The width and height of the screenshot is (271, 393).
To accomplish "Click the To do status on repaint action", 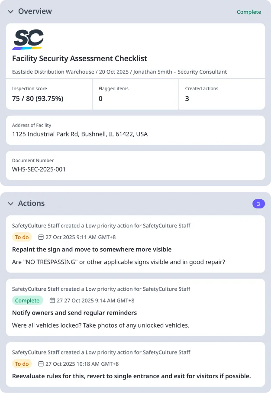I will (x=22, y=237).
